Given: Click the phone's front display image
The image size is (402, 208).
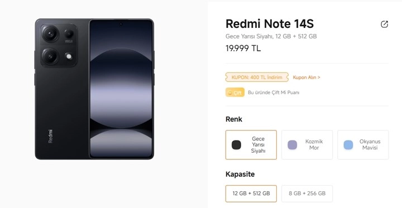Looking at the screenshot, I should [121, 89].
